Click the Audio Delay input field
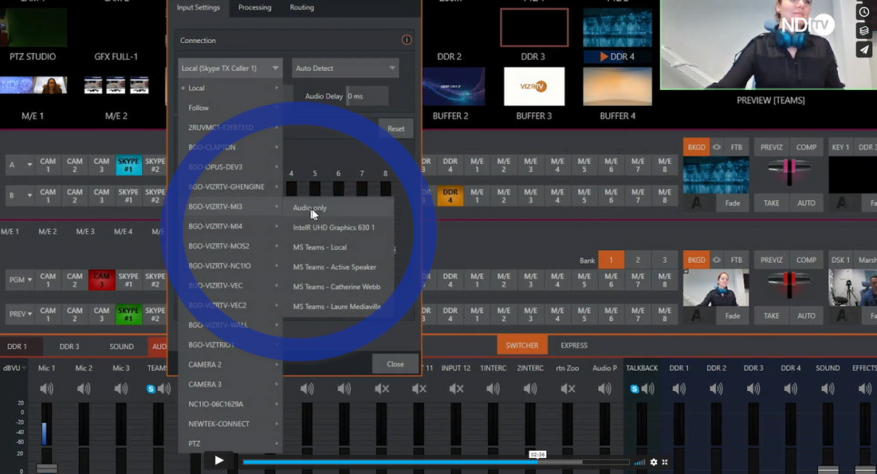This screenshot has height=474, width=877. [x=367, y=95]
